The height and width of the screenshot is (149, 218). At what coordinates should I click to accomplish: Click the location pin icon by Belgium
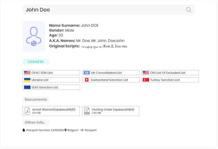[65, 130]
